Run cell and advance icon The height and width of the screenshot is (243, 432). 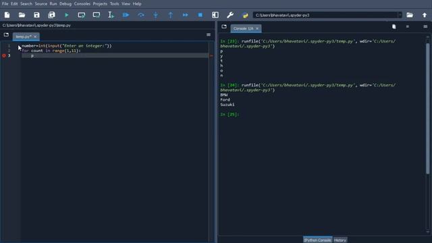point(96,15)
